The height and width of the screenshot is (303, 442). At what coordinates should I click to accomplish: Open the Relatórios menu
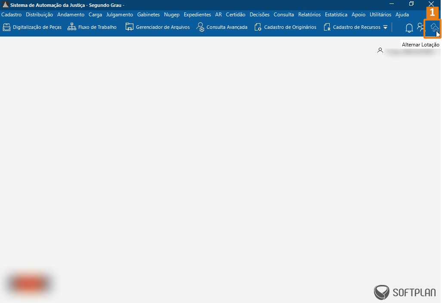click(309, 15)
